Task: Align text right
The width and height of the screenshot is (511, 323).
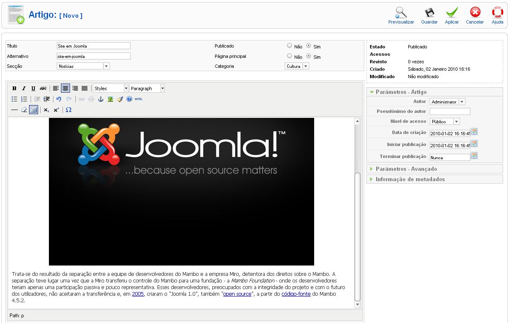Action: pyautogui.click(x=75, y=89)
